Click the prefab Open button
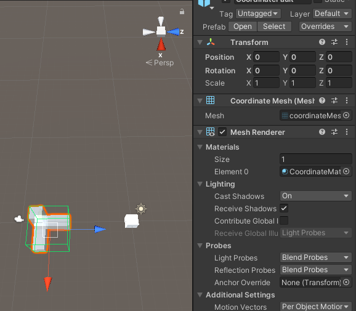 243,26
